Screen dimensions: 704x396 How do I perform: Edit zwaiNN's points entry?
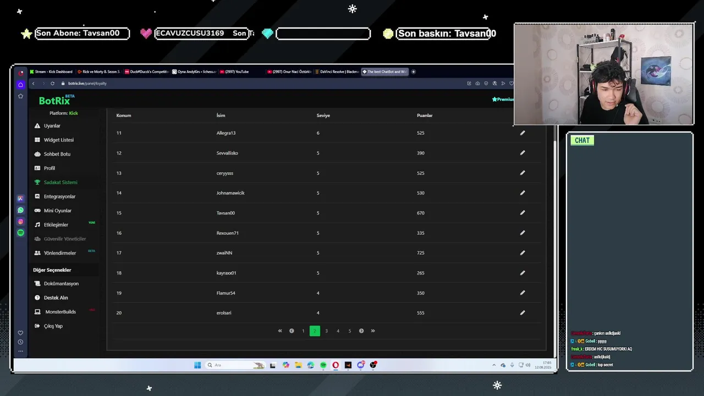(522, 253)
